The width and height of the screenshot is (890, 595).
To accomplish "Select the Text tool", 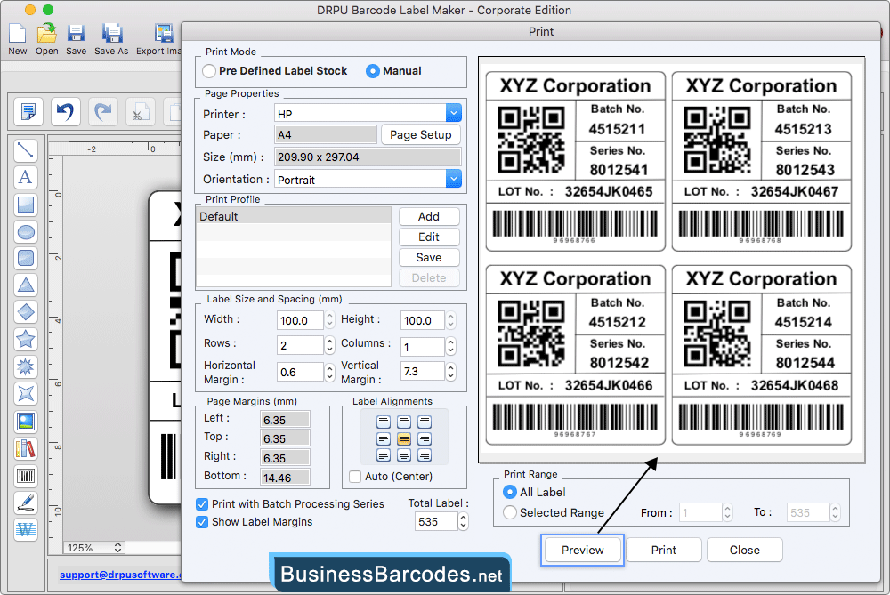I will coord(26,178).
